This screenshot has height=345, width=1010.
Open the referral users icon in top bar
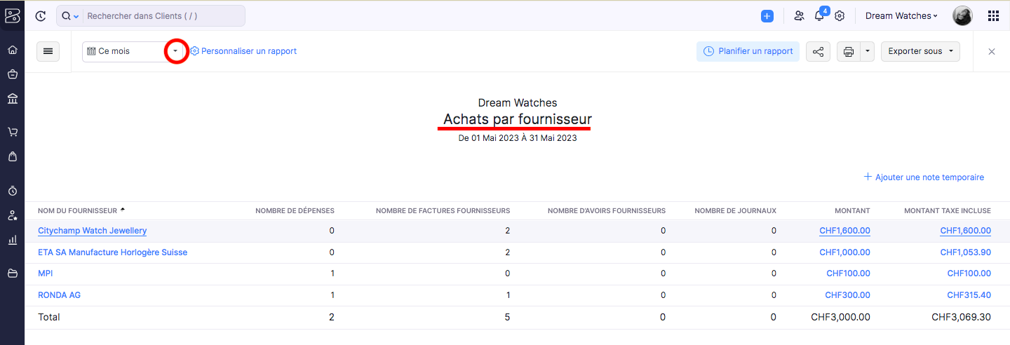click(799, 15)
